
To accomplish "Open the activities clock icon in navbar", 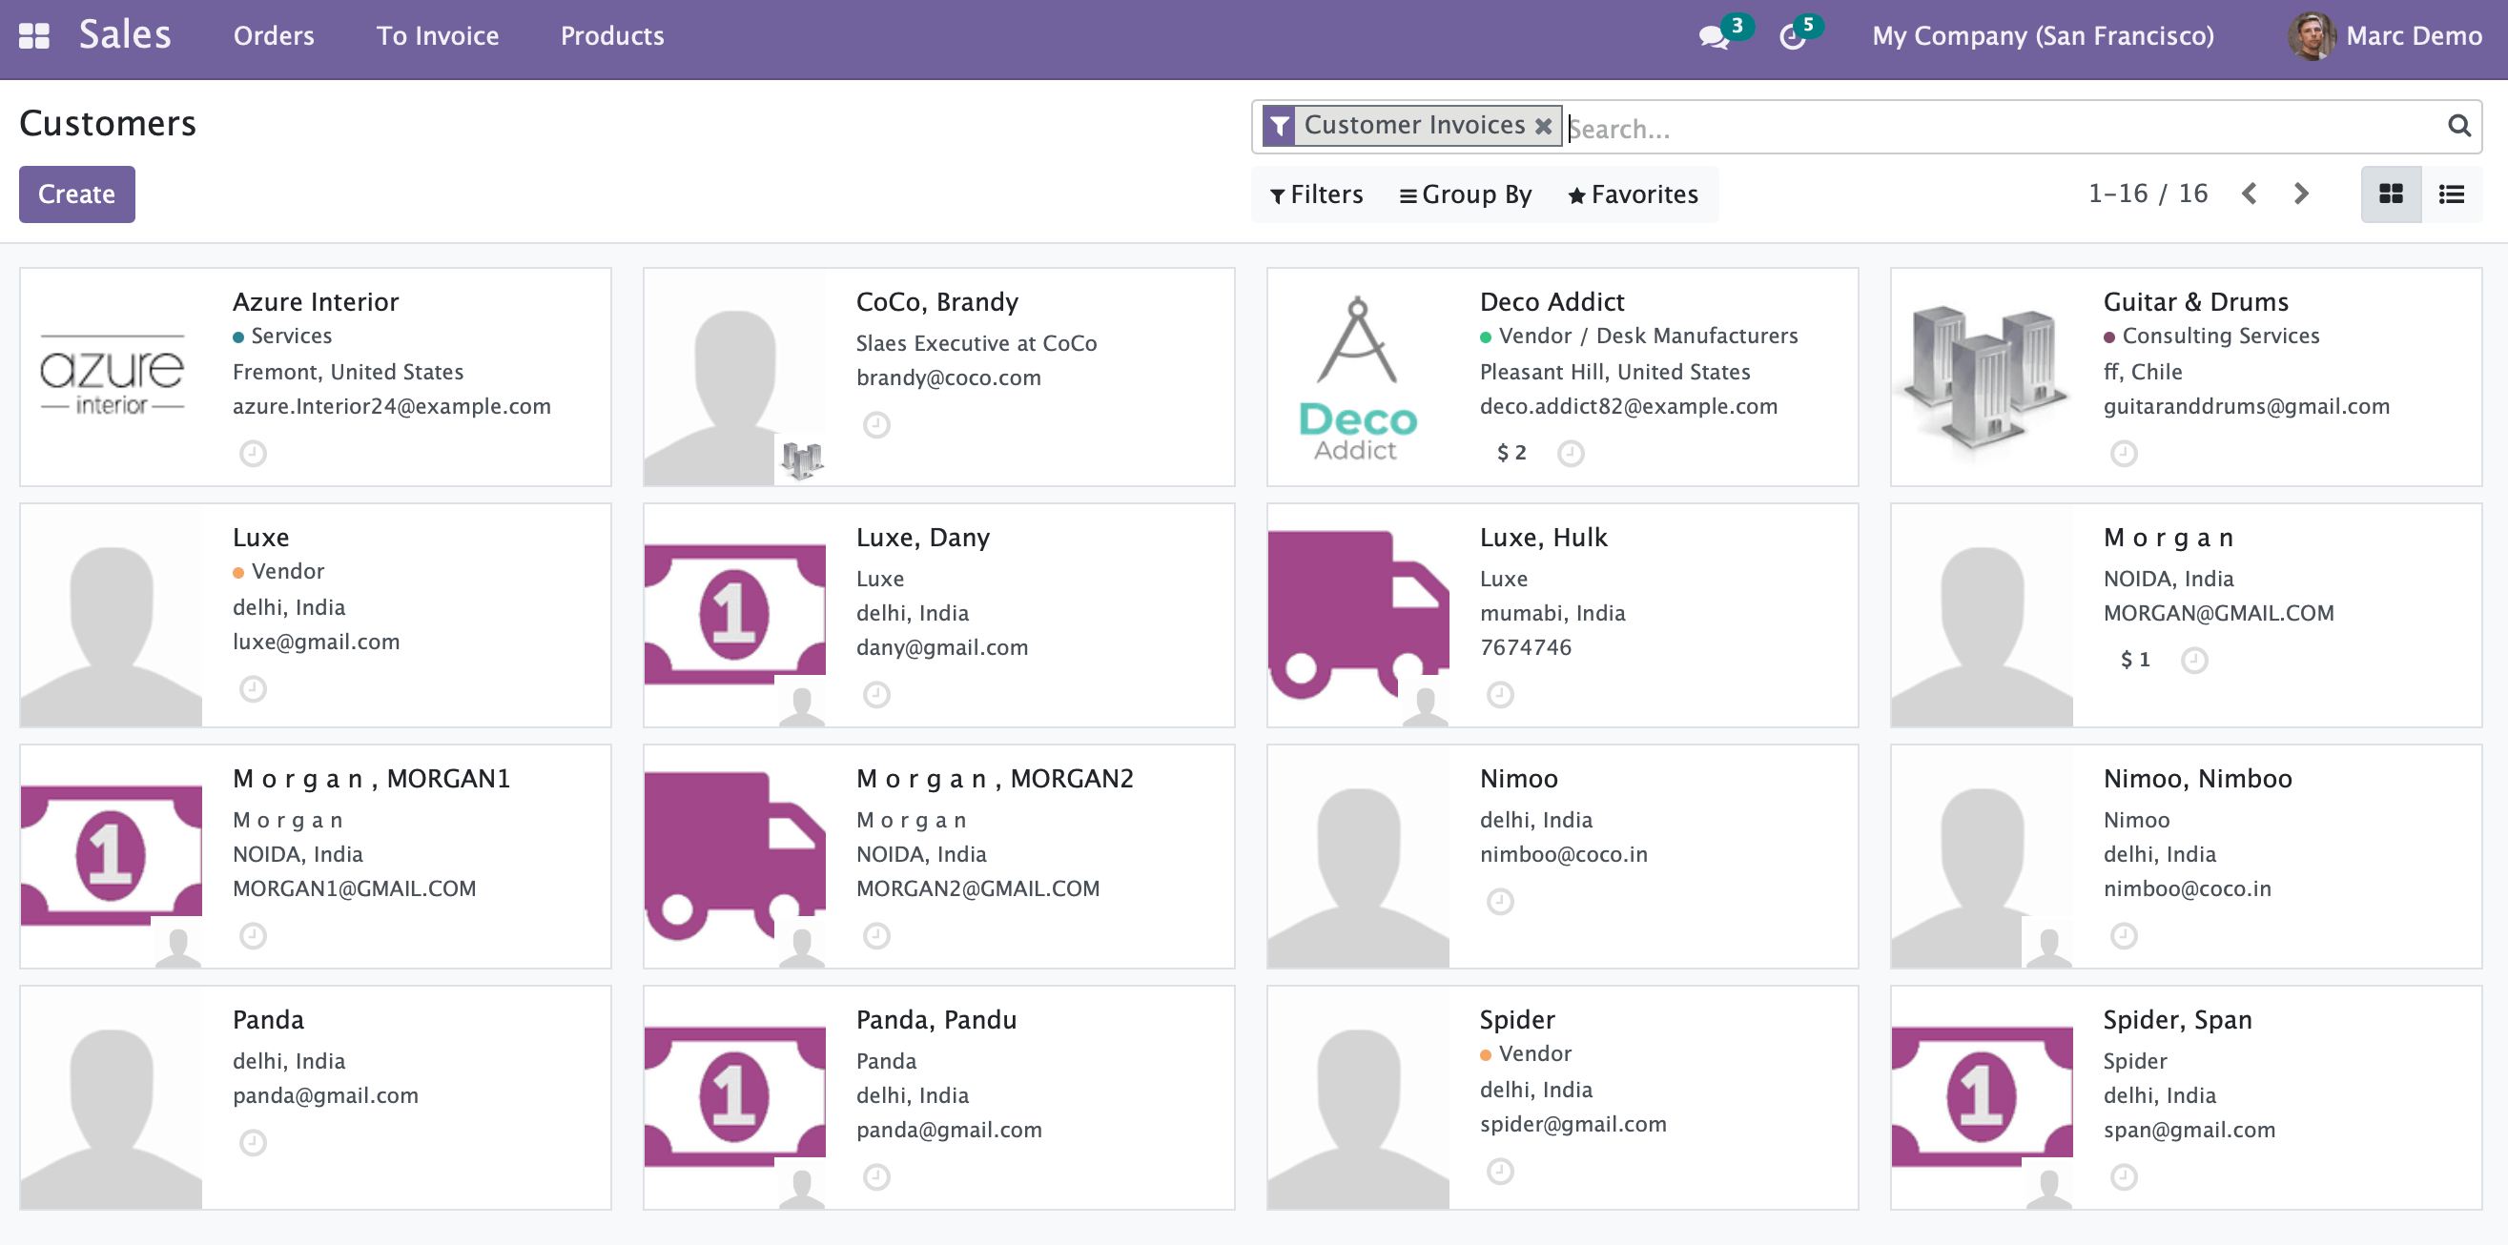I will point(1793,37).
